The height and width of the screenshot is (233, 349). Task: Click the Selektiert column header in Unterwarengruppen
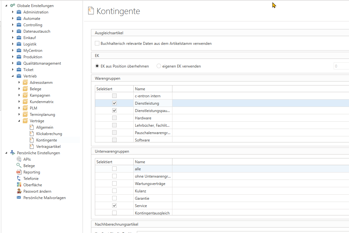click(x=104, y=162)
